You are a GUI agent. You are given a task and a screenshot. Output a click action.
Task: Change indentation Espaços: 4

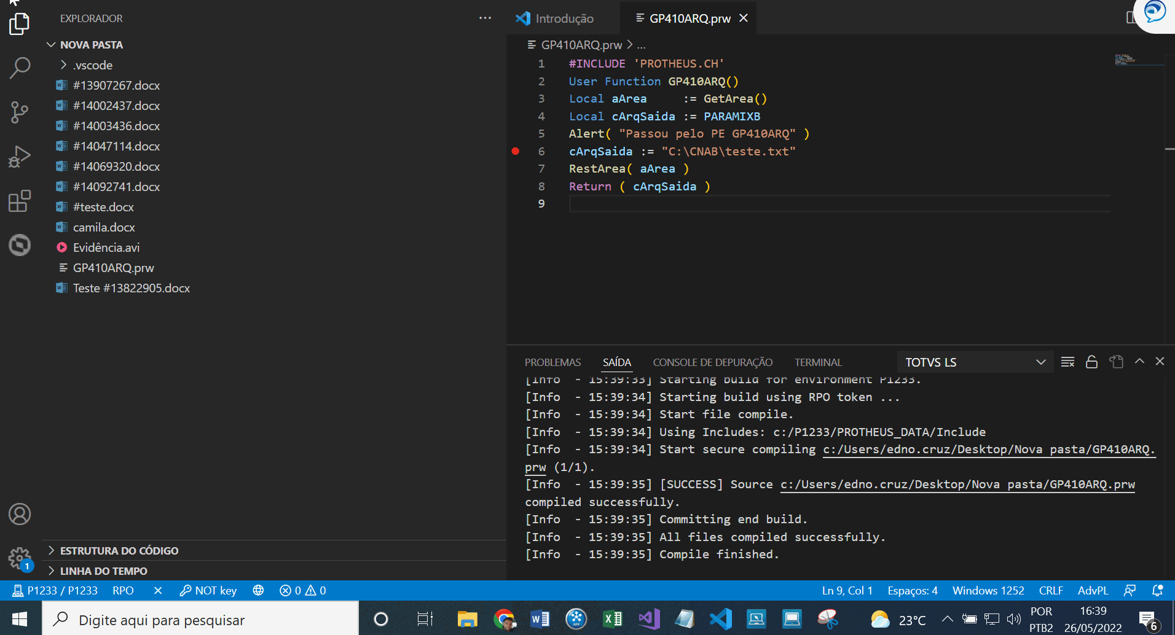[913, 590]
